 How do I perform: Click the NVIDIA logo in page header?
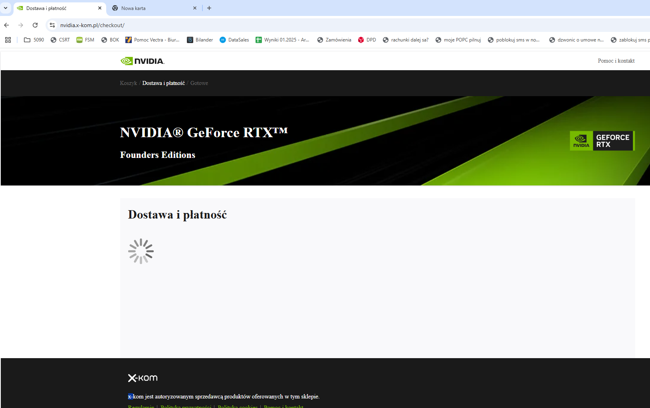tap(143, 61)
